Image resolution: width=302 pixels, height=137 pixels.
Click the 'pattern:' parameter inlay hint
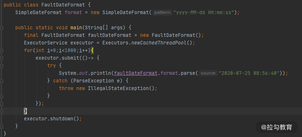pos(162,13)
